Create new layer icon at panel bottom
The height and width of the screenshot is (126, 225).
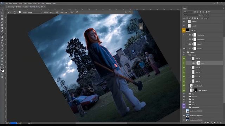(218, 122)
